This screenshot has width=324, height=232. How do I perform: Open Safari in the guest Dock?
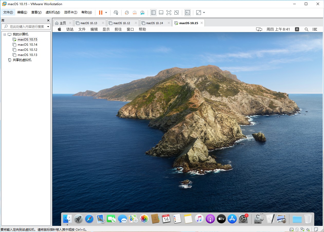point(89,219)
